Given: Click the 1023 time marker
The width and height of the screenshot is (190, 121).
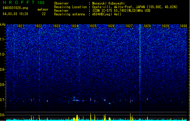Looking at the screenshot, I should 56,26.
